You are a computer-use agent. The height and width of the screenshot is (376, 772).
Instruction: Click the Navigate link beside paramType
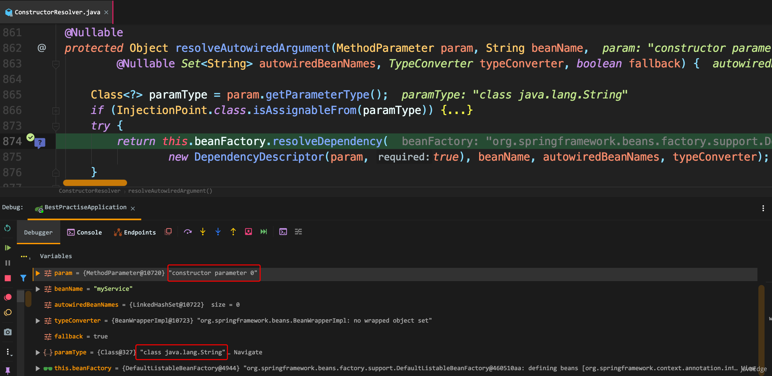(248, 352)
